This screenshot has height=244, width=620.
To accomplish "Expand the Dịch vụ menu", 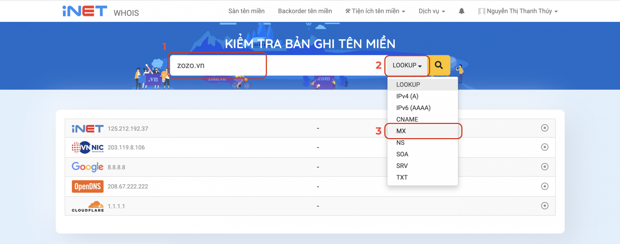I will click(432, 11).
